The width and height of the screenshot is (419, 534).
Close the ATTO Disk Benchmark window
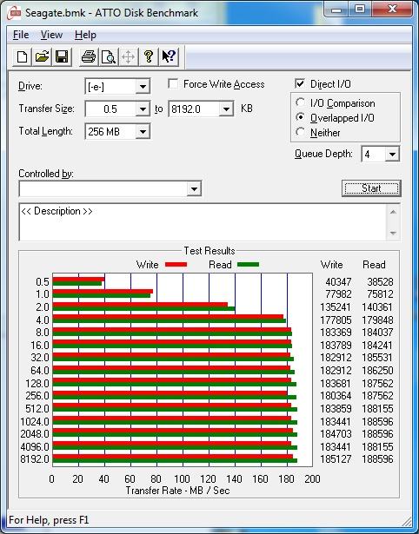(392, 10)
